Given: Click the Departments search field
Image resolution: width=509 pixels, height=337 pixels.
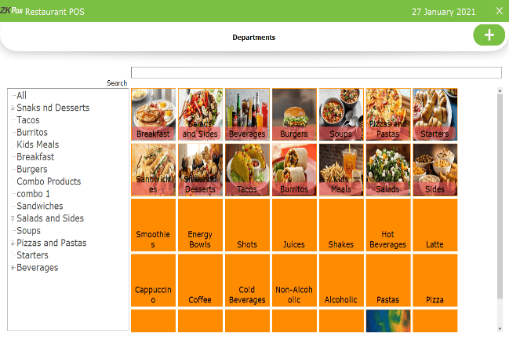Looking at the screenshot, I should coord(316,72).
